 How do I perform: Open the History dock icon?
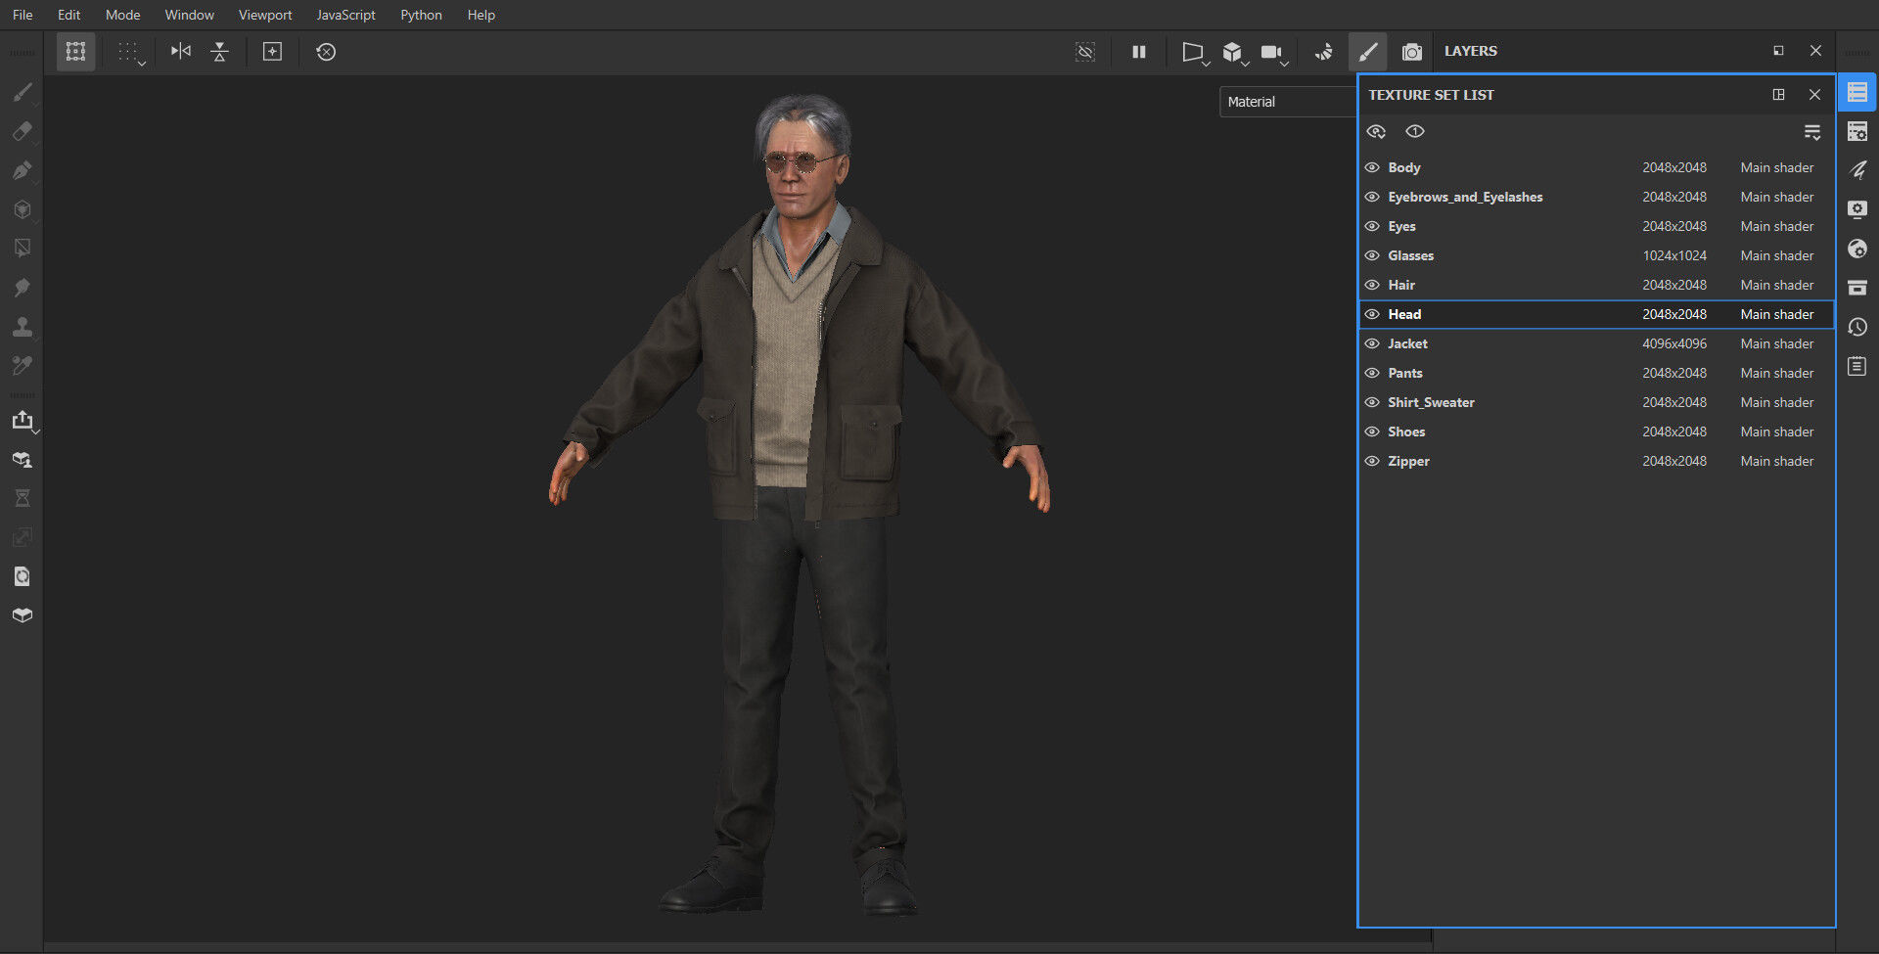(x=1857, y=327)
